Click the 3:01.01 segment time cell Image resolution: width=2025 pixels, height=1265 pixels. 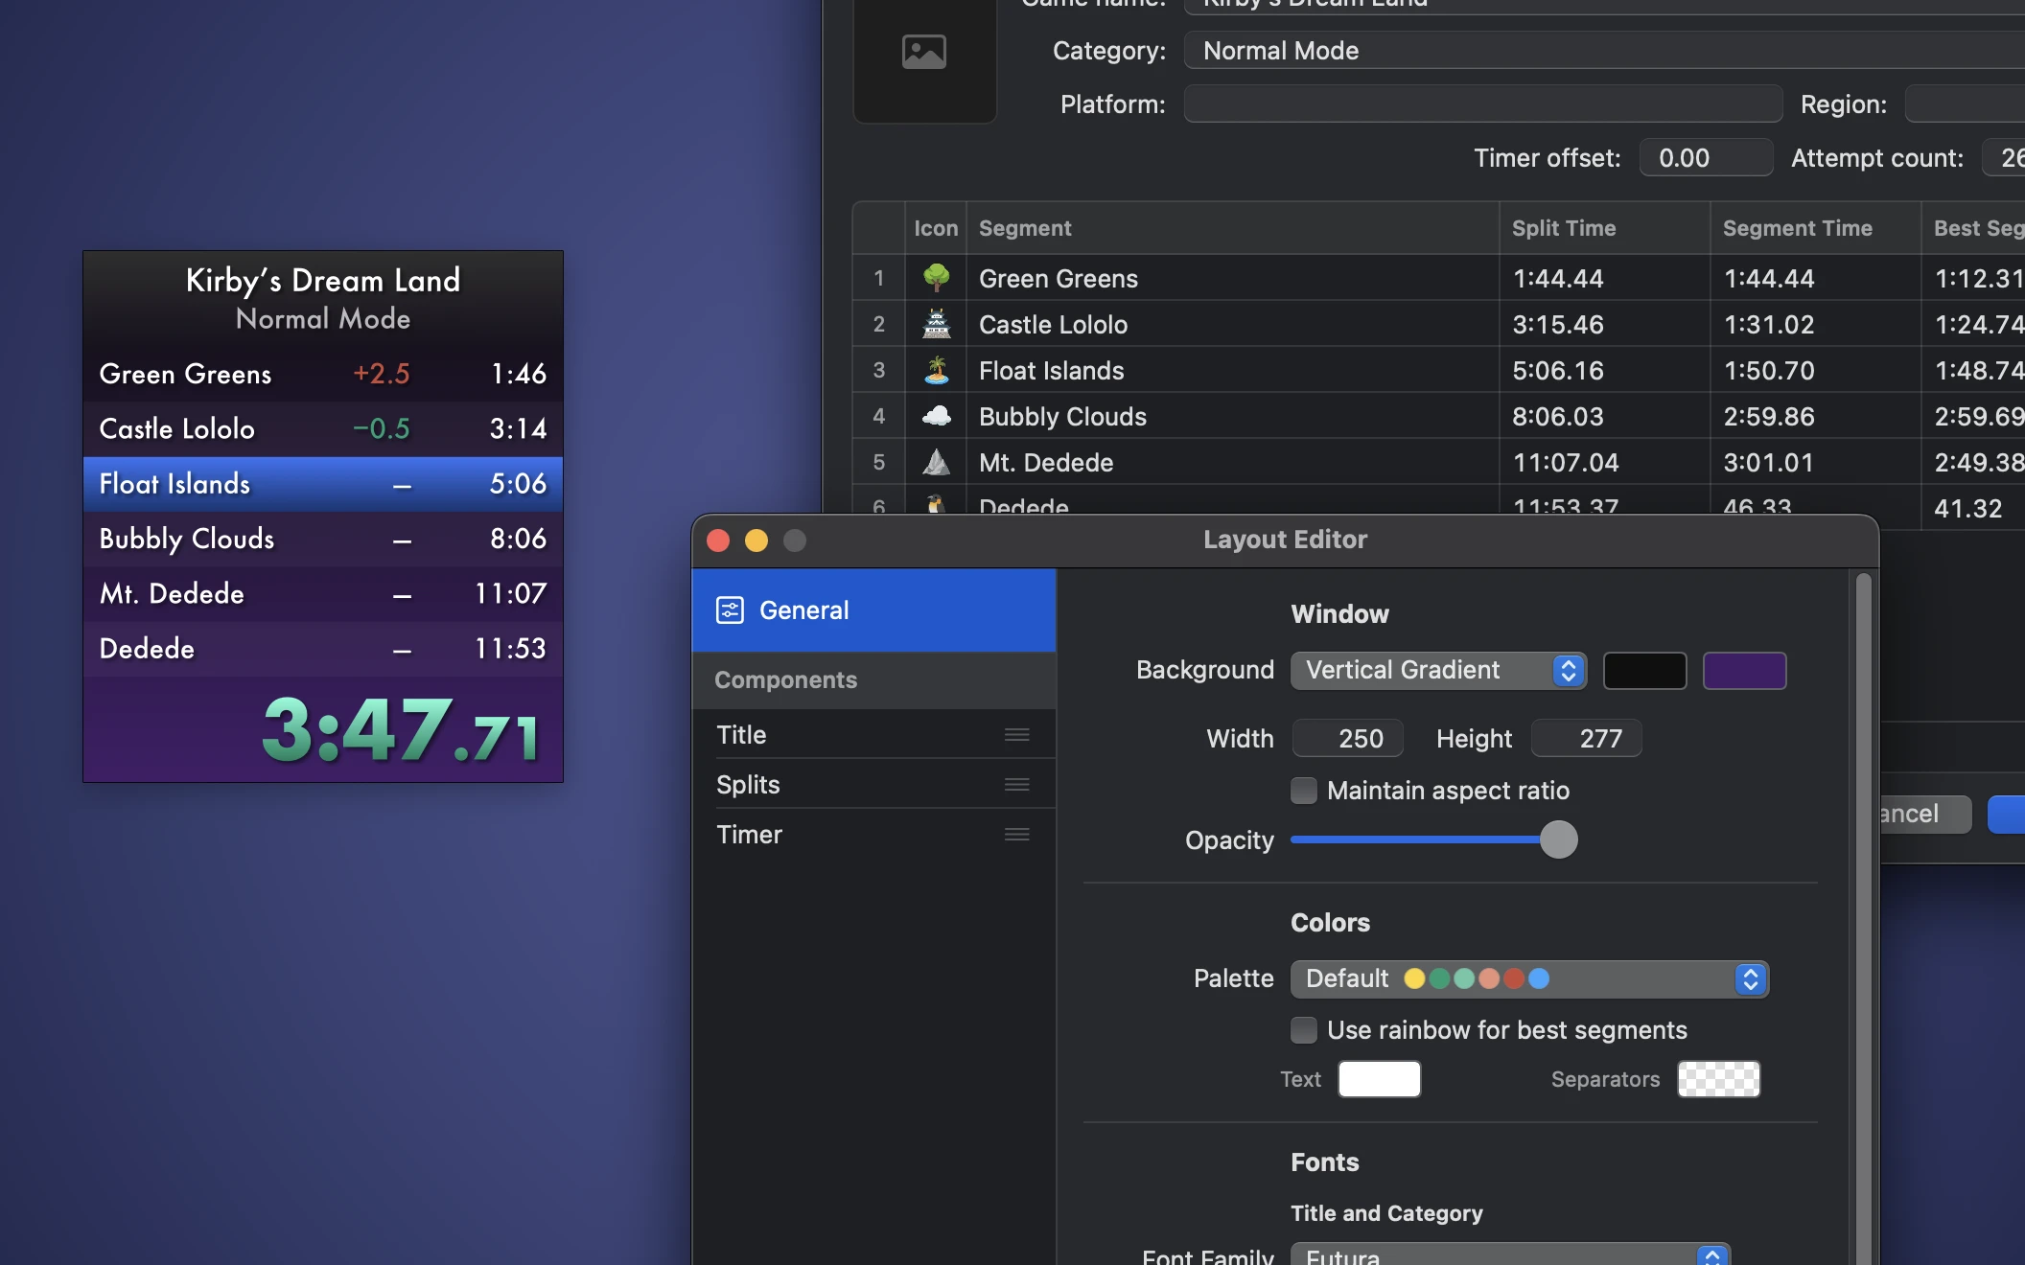pos(1816,463)
